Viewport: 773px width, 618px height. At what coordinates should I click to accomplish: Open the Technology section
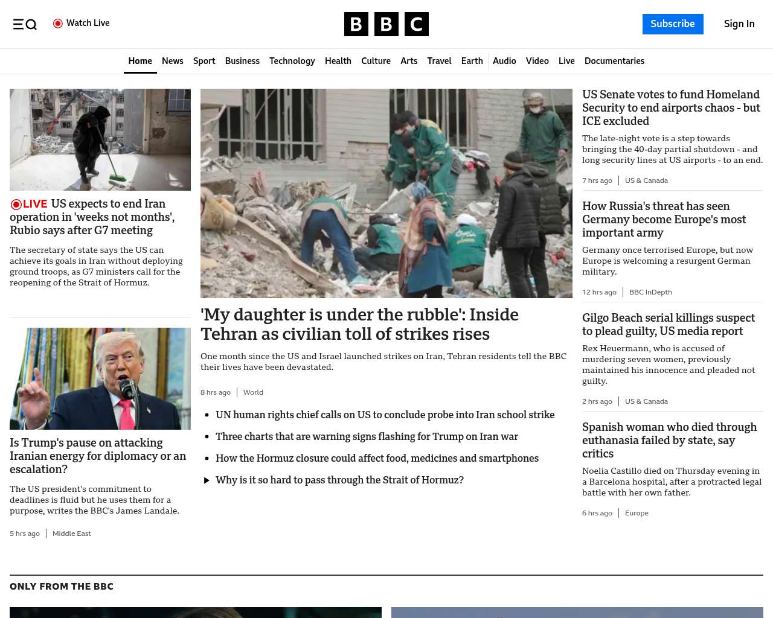click(x=292, y=61)
